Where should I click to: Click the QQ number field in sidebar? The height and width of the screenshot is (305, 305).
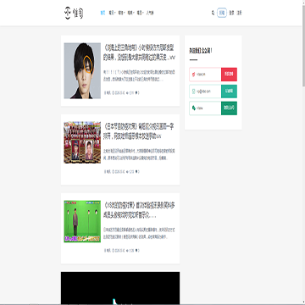(205, 91)
